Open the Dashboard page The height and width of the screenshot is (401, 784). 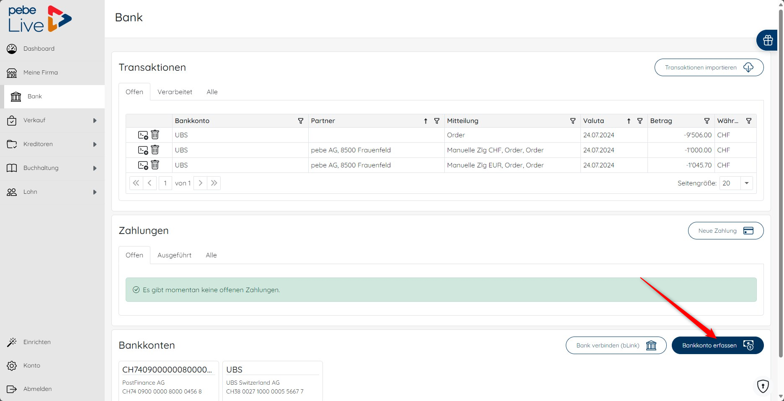point(52,49)
